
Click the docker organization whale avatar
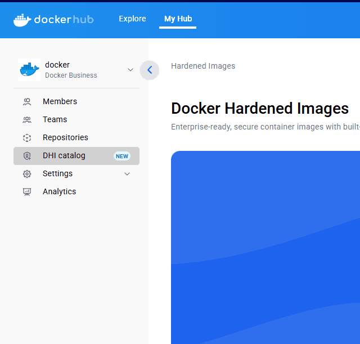click(29, 70)
